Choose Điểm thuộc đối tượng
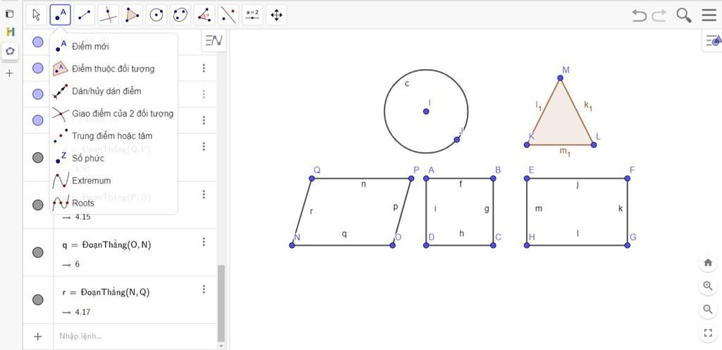 tap(114, 68)
